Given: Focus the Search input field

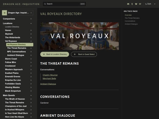Looking at the screenshot, I should pos(64,4).
